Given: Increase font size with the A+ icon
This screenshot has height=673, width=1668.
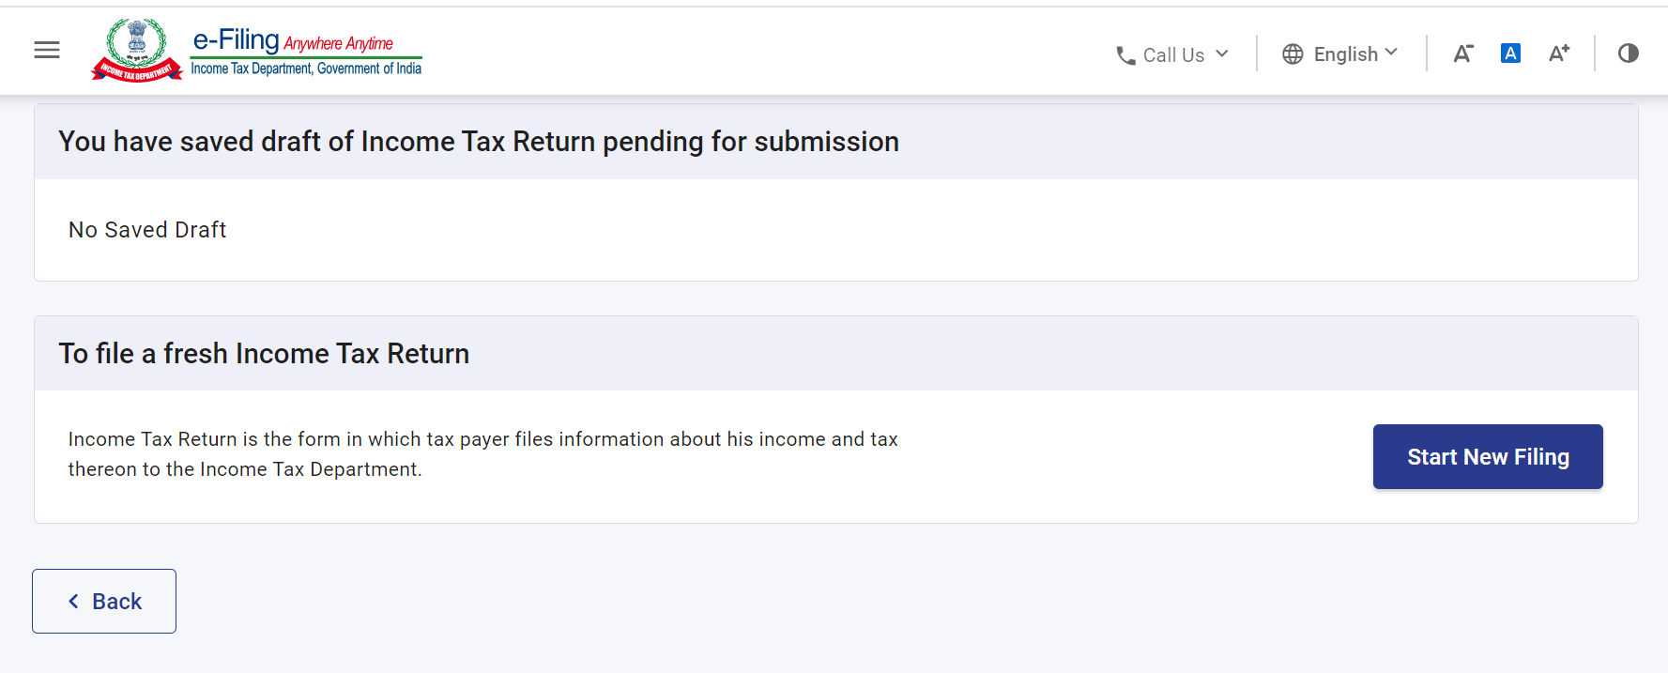Looking at the screenshot, I should (1558, 54).
